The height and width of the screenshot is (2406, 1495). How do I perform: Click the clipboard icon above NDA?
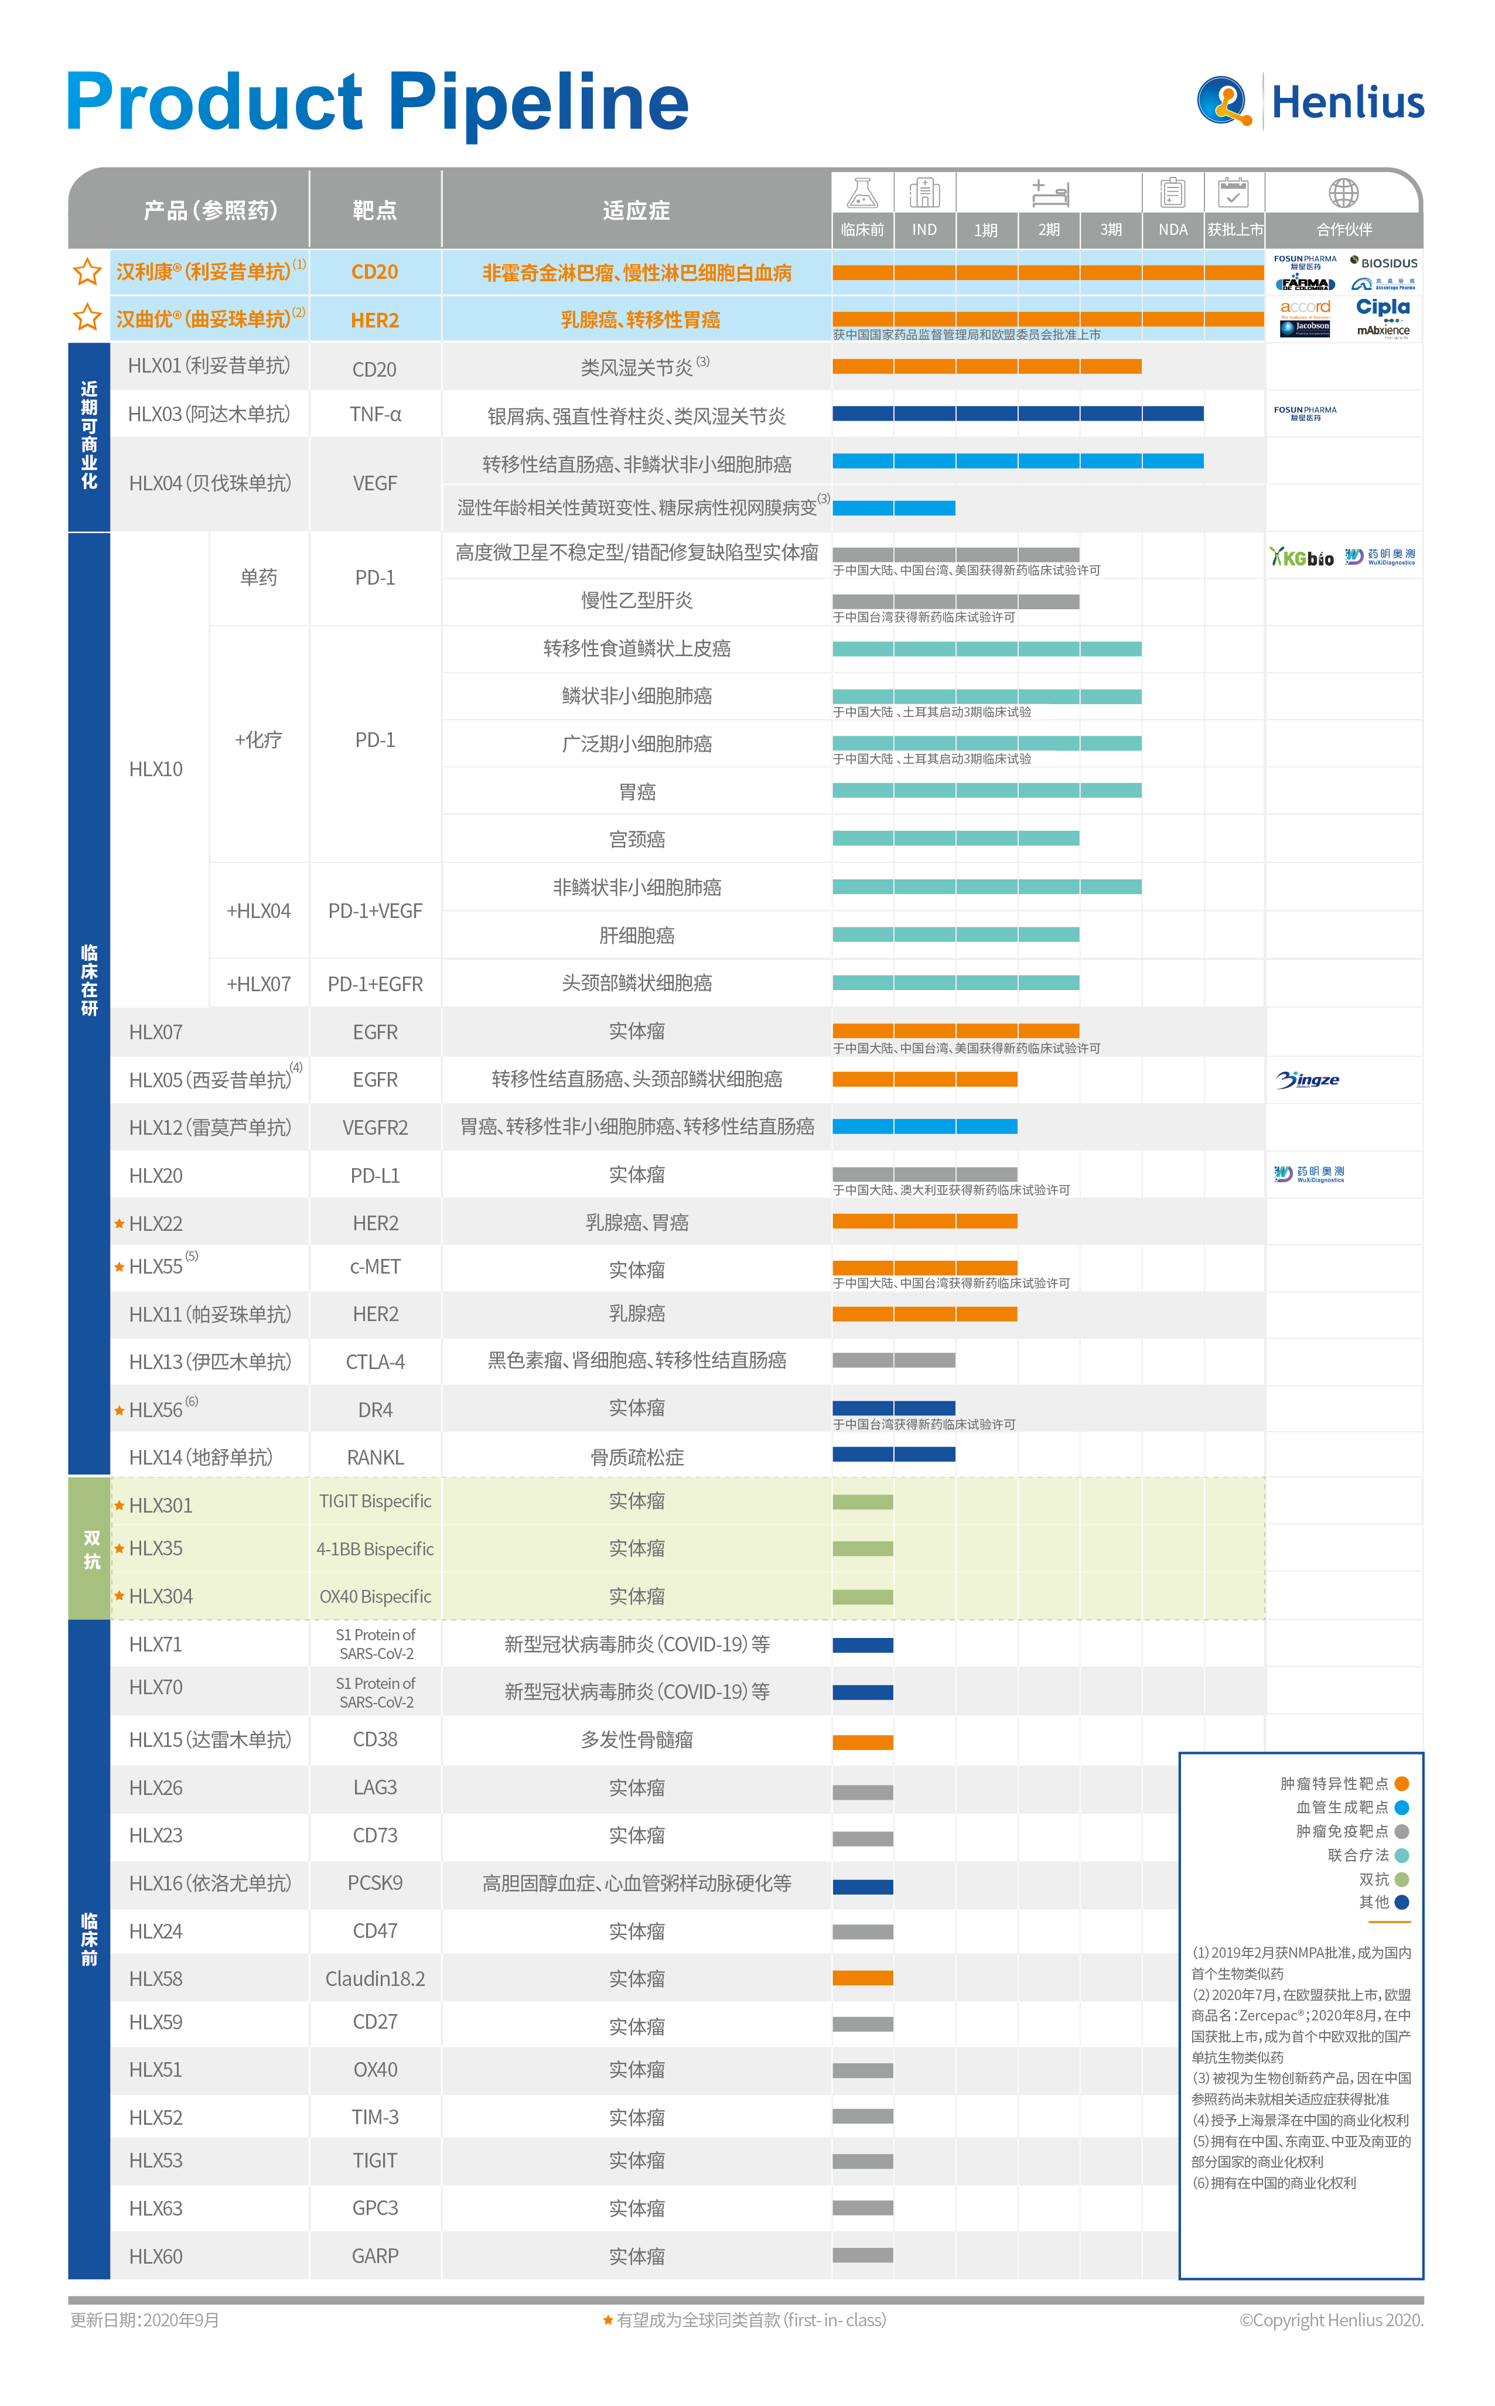coord(1173,193)
